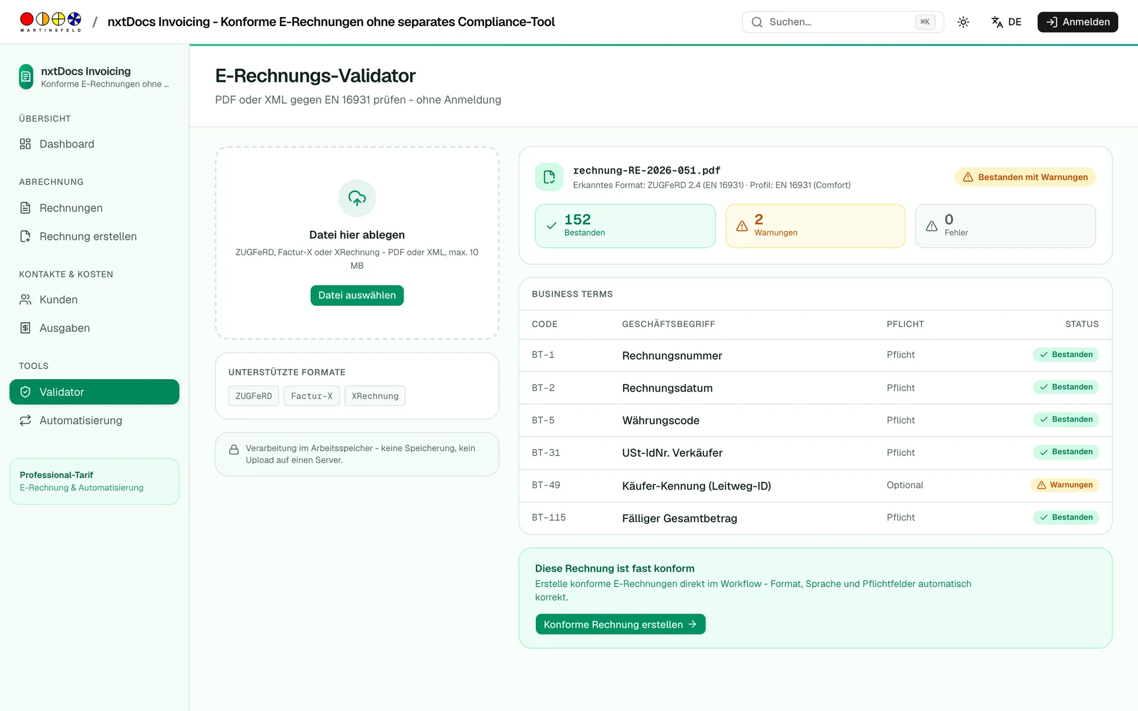This screenshot has width=1138, height=711.
Task: Click the ⌘K shortcut badge in search
Action: pos(925,22)
